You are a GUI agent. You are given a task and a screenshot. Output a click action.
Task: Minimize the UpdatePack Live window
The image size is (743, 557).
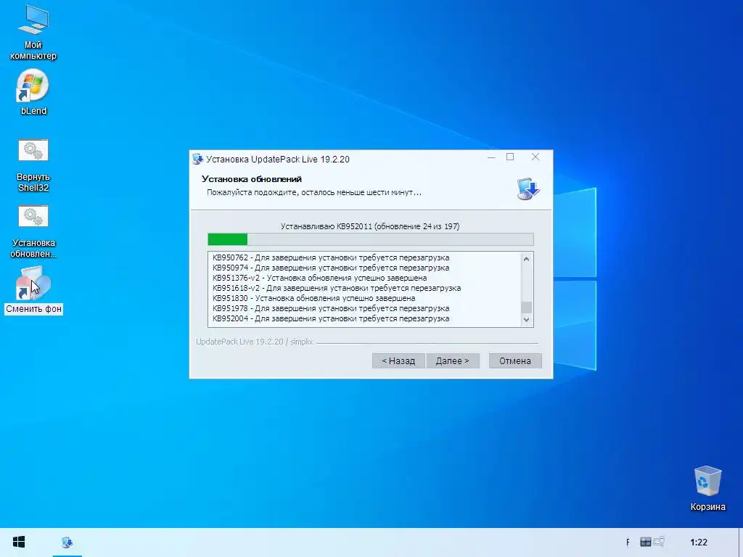[491, 157]
